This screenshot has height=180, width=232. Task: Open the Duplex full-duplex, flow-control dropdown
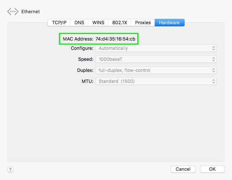coord(156,70)
